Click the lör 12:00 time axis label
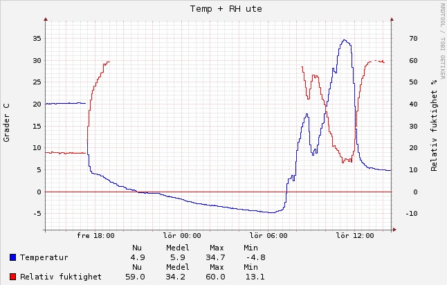 [x=355, y=236]
